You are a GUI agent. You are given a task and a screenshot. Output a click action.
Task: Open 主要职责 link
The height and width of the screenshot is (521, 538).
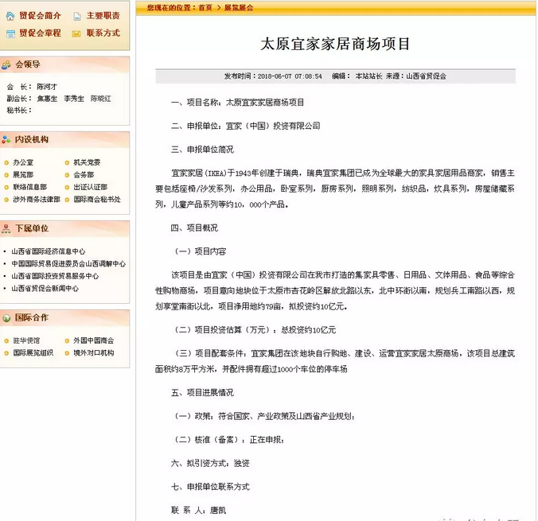[103, 15]
